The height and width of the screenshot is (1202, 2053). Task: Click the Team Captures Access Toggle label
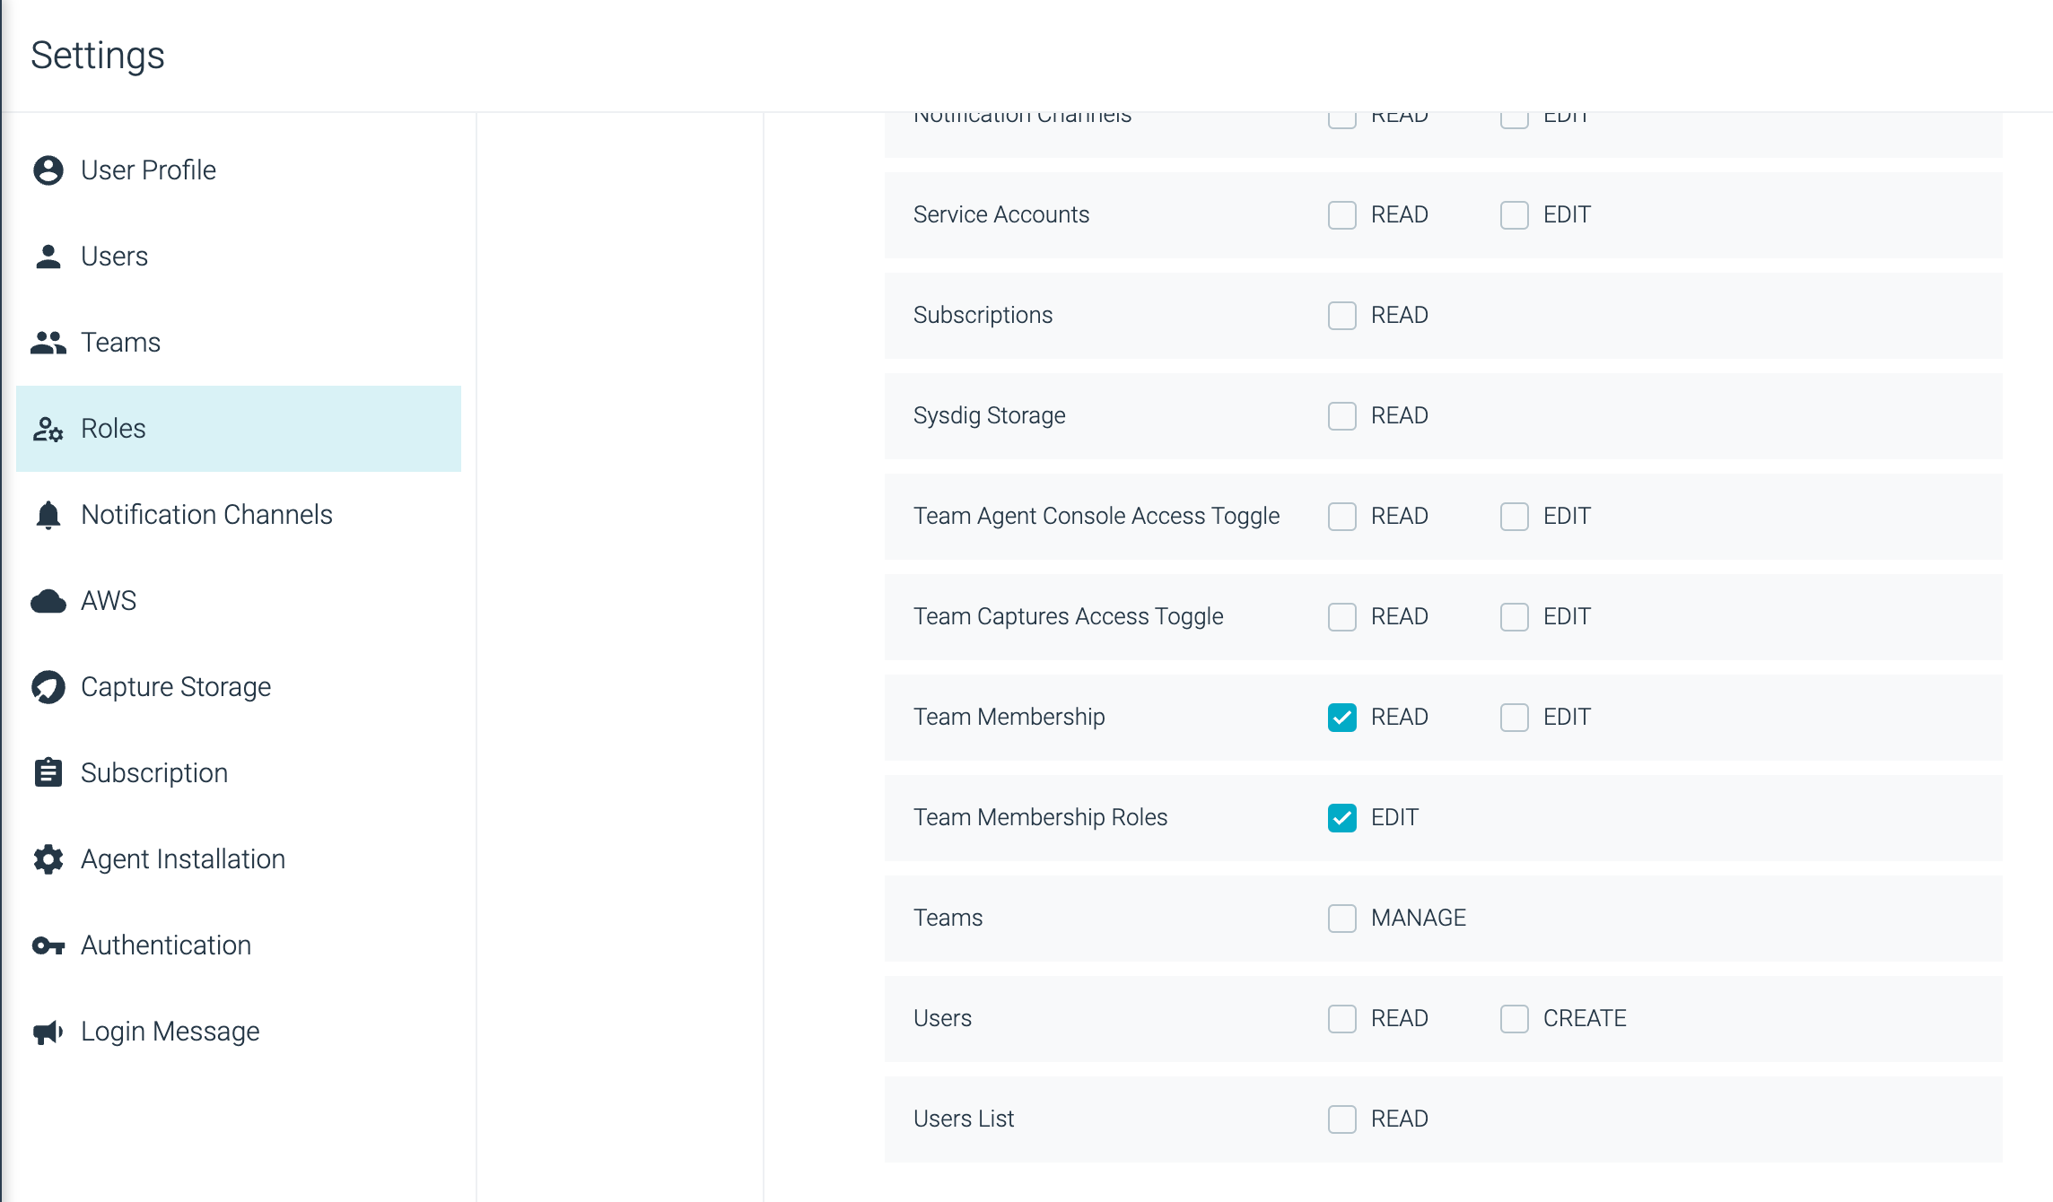coord(1069,617)
